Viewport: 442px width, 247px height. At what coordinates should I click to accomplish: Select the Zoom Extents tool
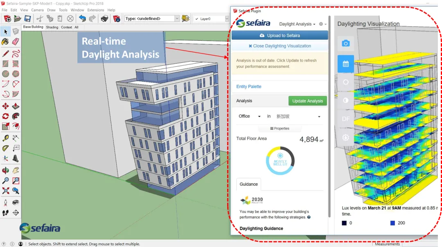click(6, 190)
